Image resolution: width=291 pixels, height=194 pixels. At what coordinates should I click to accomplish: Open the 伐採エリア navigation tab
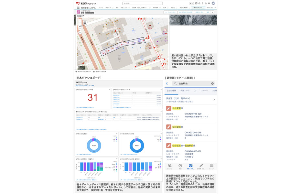124,8
